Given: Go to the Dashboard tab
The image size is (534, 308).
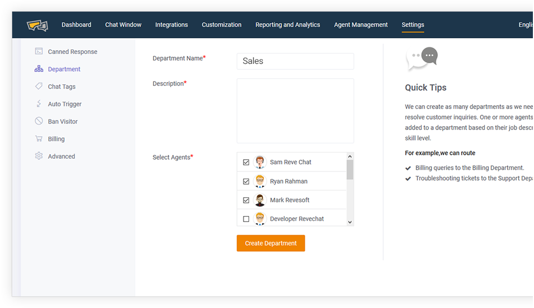Looking at the screenshot, I should 76,25.
